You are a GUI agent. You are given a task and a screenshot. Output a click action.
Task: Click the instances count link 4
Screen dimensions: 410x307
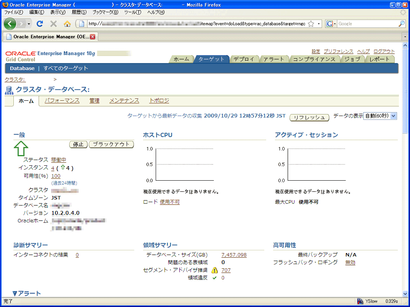click(53, 168)
